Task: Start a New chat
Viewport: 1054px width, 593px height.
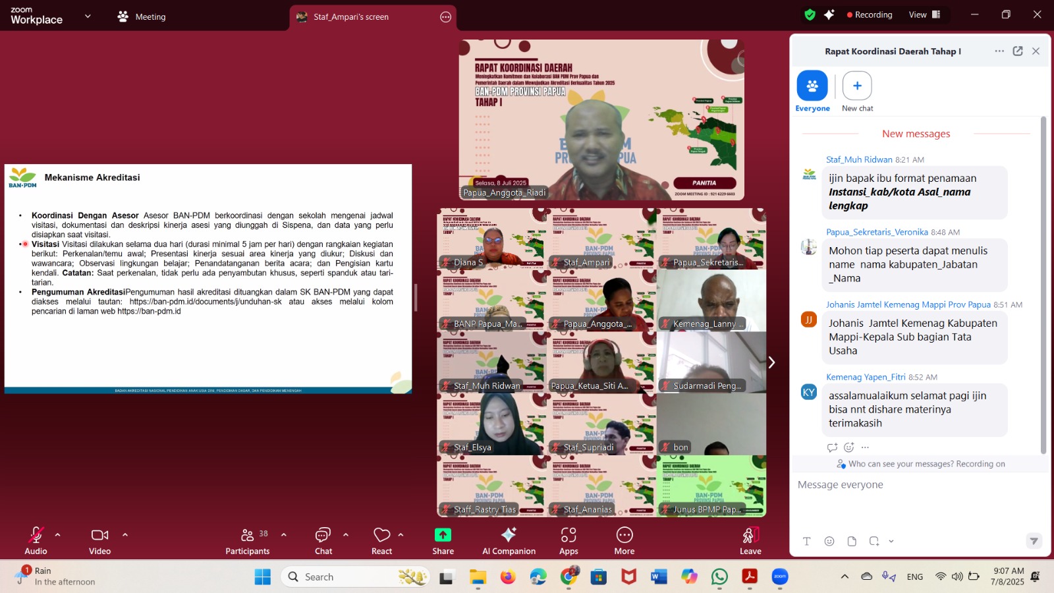Action: 857,86
